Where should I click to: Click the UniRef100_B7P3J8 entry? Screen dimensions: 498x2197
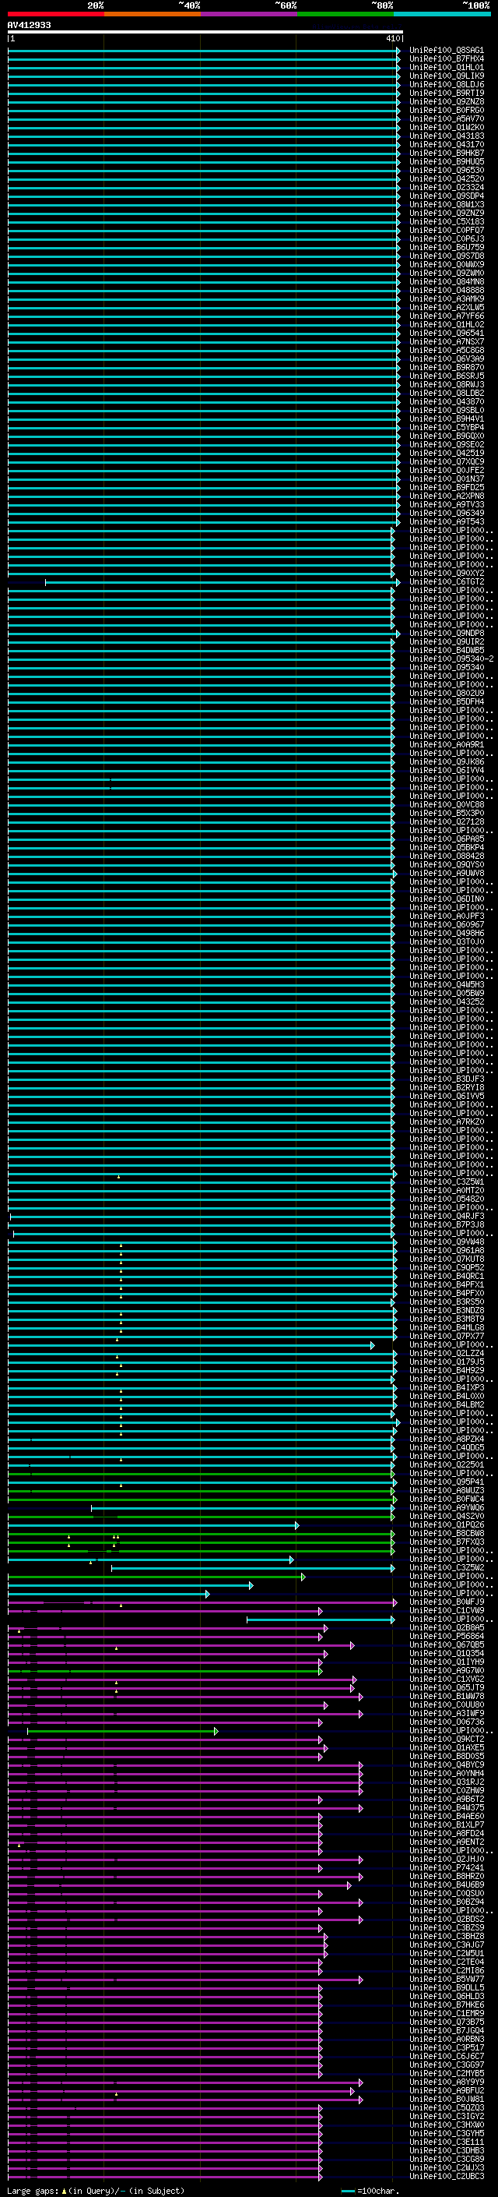447,1224
